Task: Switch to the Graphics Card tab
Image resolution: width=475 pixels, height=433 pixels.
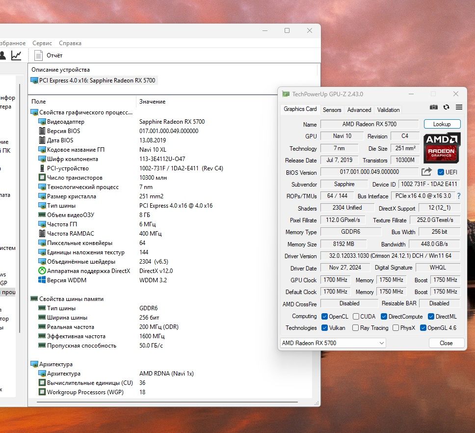Action: (300, 109)
